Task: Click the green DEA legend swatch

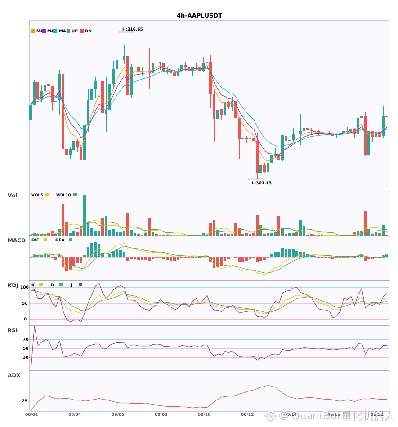Action: click(71, 240)
